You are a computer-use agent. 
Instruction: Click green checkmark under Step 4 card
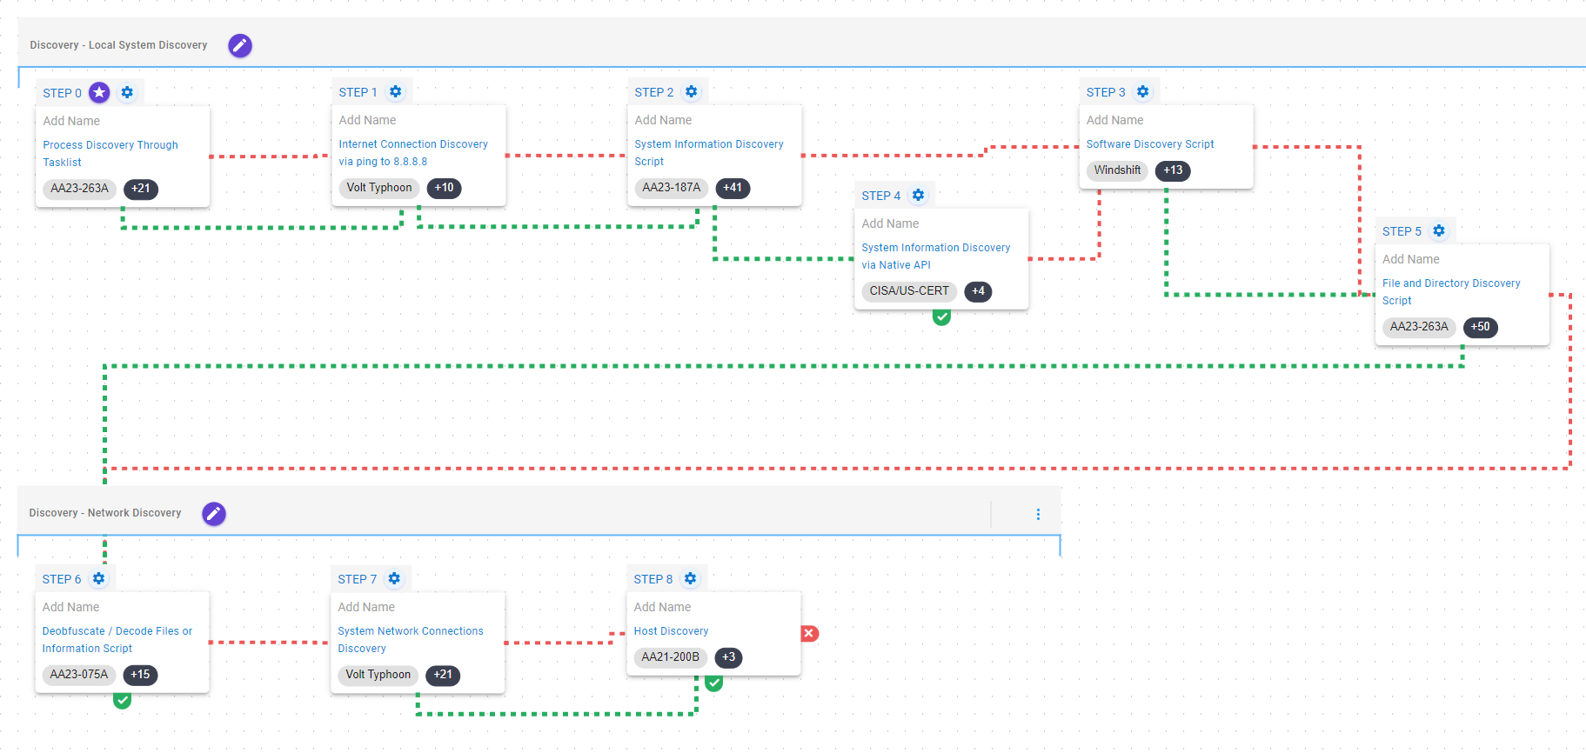coord(941,317)
